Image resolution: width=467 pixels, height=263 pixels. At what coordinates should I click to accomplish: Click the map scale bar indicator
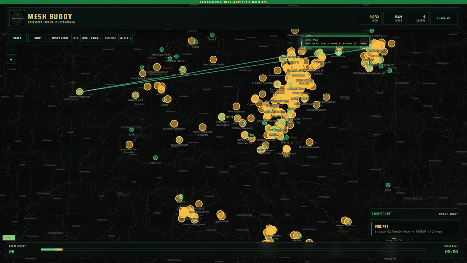[x=9, y=238]
